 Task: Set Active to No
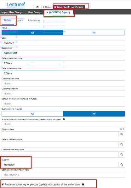94,33
